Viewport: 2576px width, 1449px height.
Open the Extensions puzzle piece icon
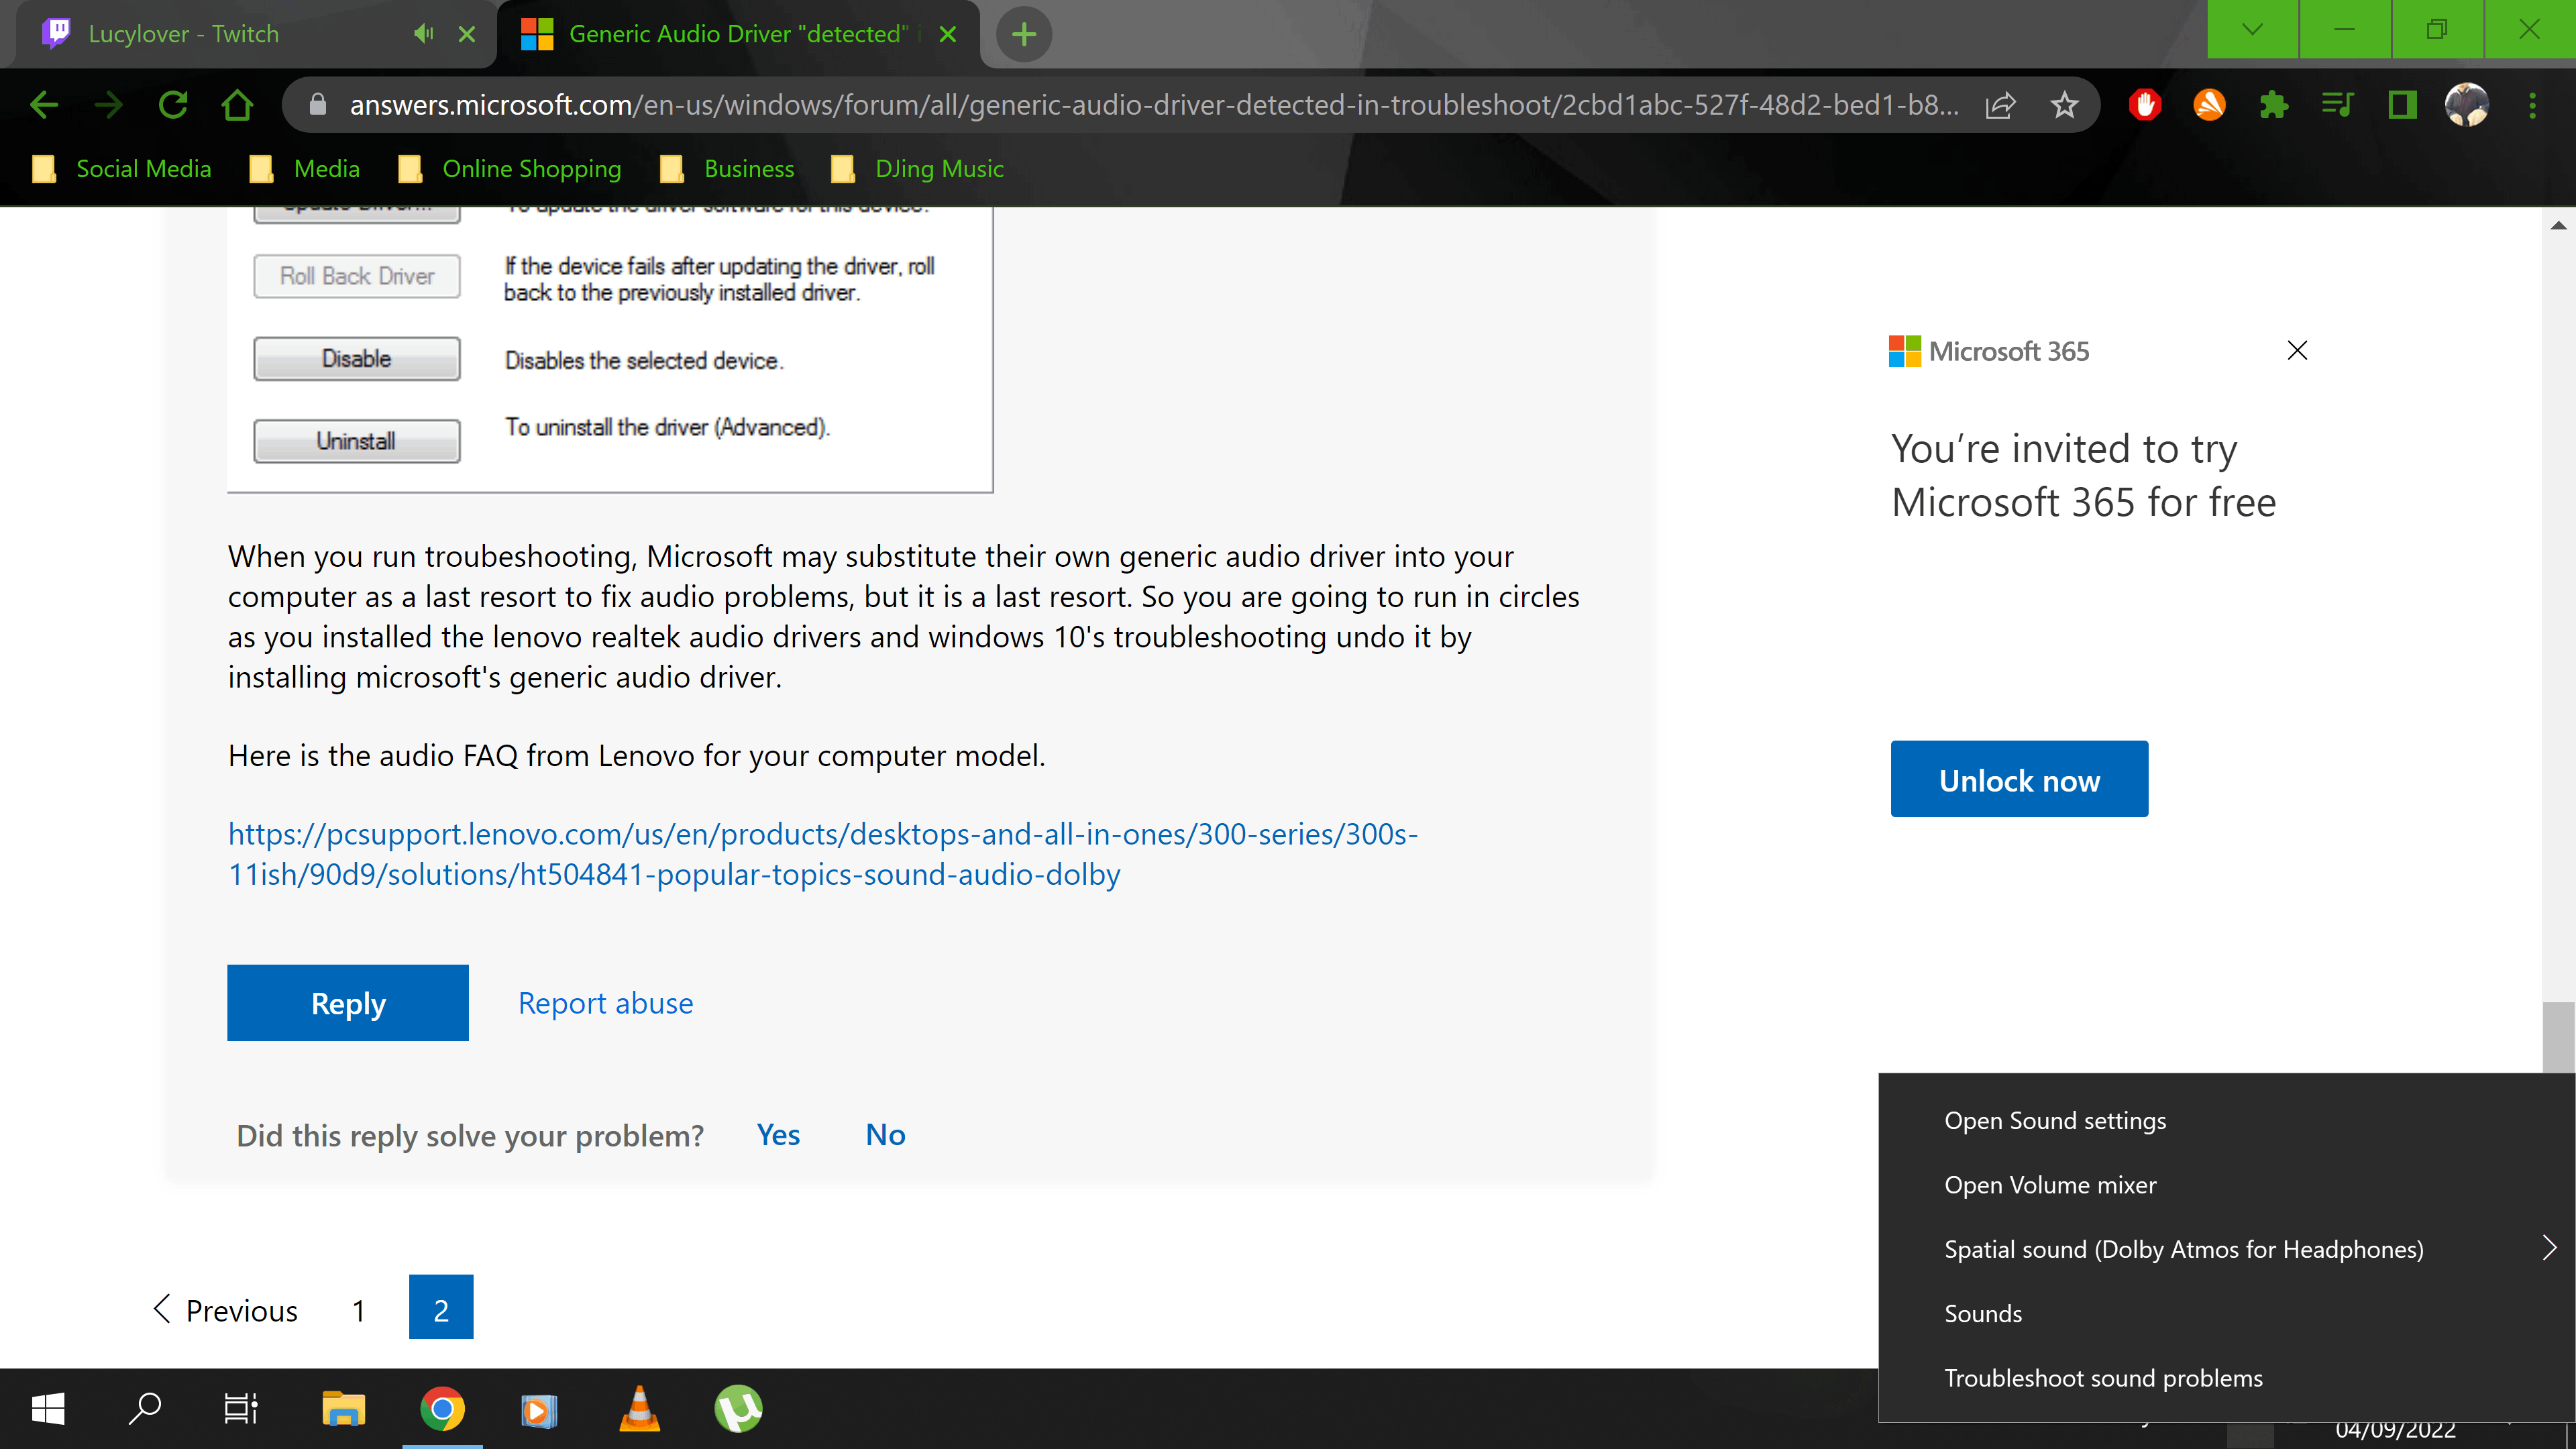pos(2273,105)
